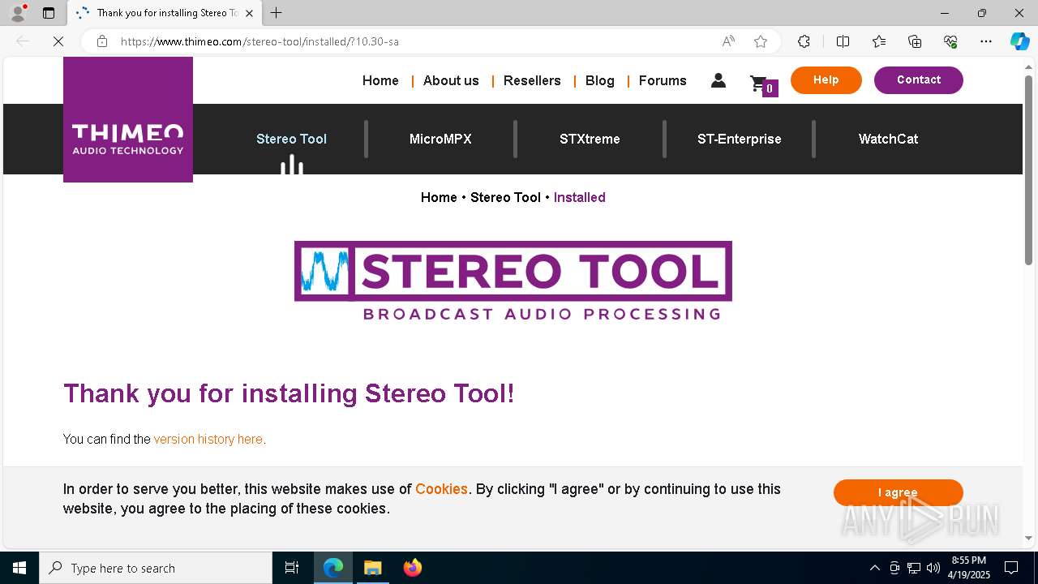
Task: Turn on Read aloud
Action: (728, 41)
